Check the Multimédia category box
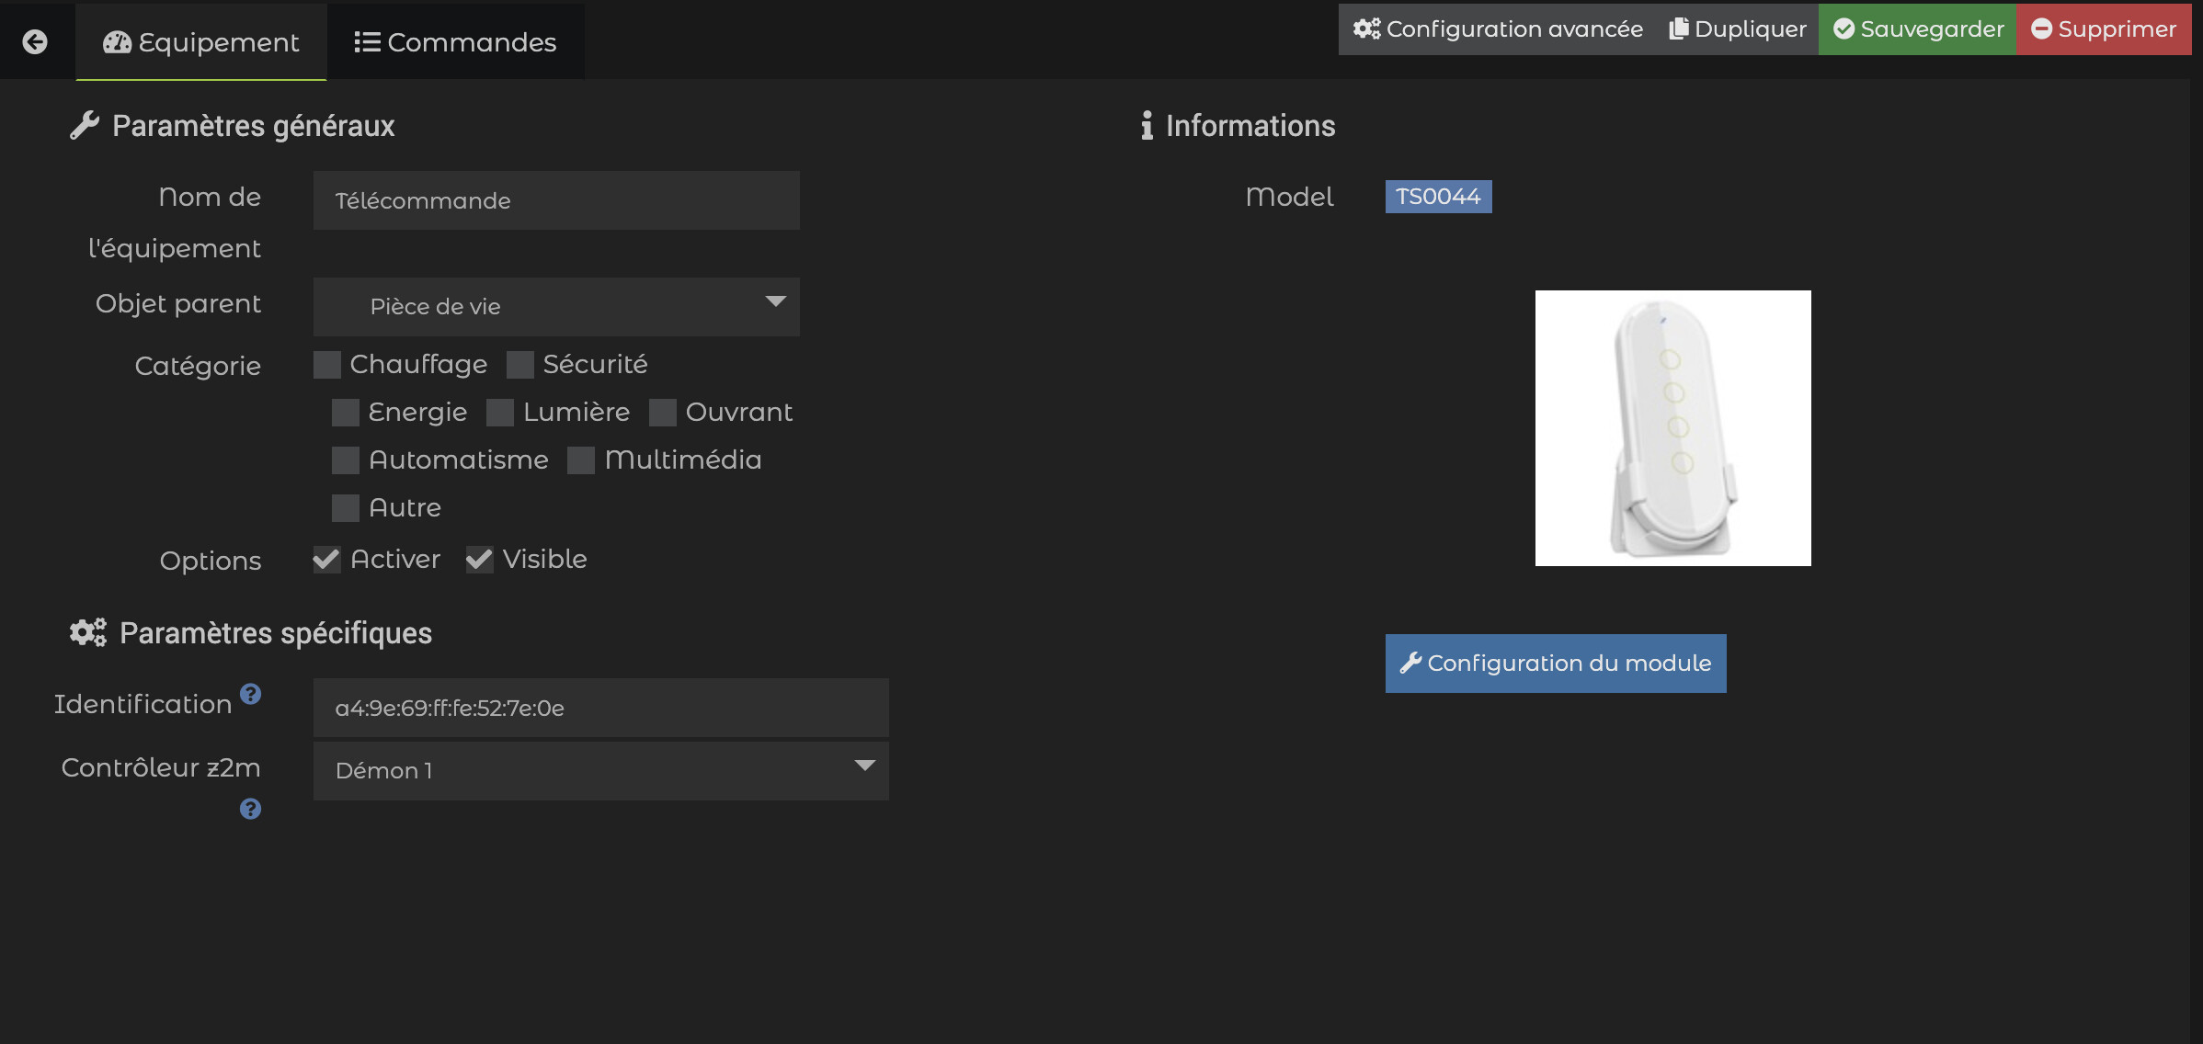 [581, 460]
